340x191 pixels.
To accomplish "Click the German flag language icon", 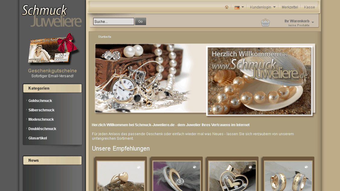I will pyautogui.click(x=237, y=7).
